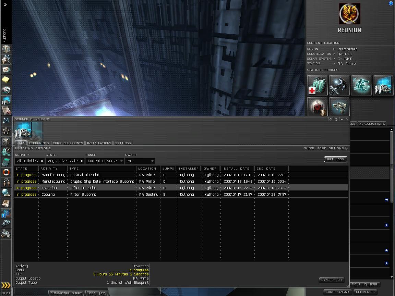Open the EVE Mail envelope icon
395x296 pixels.
(6, 70)
